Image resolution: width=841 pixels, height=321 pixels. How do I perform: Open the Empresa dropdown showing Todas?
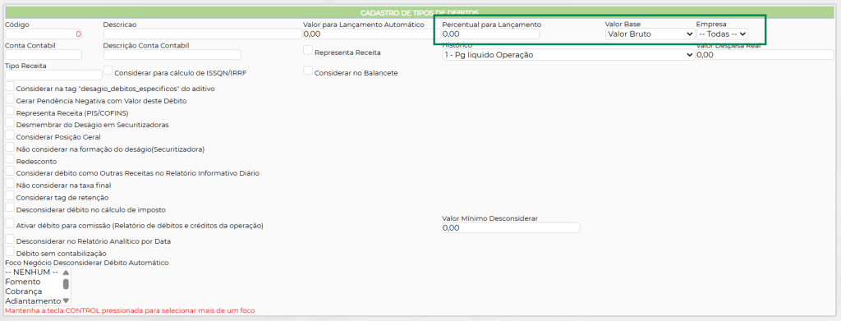[722, 34]
